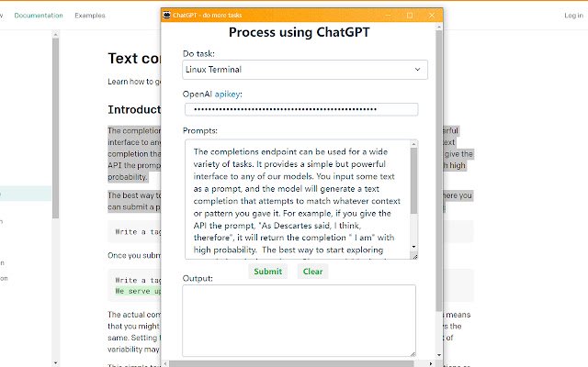Click the background sidebar scrollbar thumb

click(x=55, y=128)
